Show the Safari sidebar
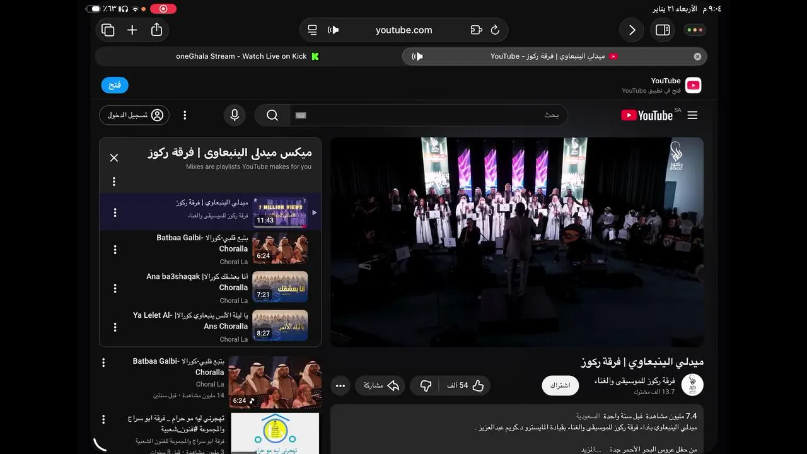 point(663,30)
